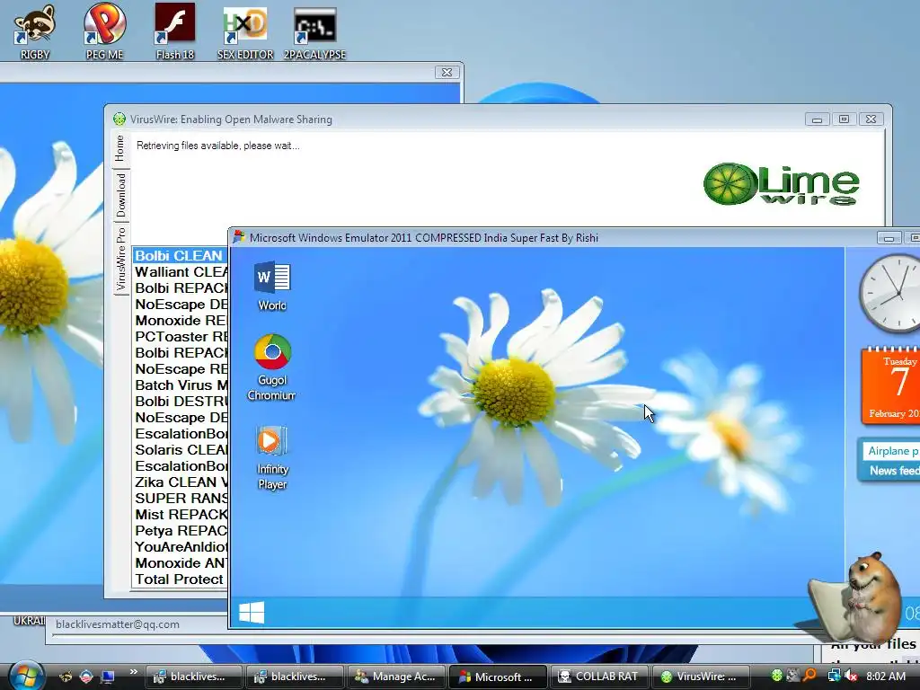The image size is (920, 690).
Task: Open the RIGBY raccoon desktop shortcut
Action: point(35,31)
